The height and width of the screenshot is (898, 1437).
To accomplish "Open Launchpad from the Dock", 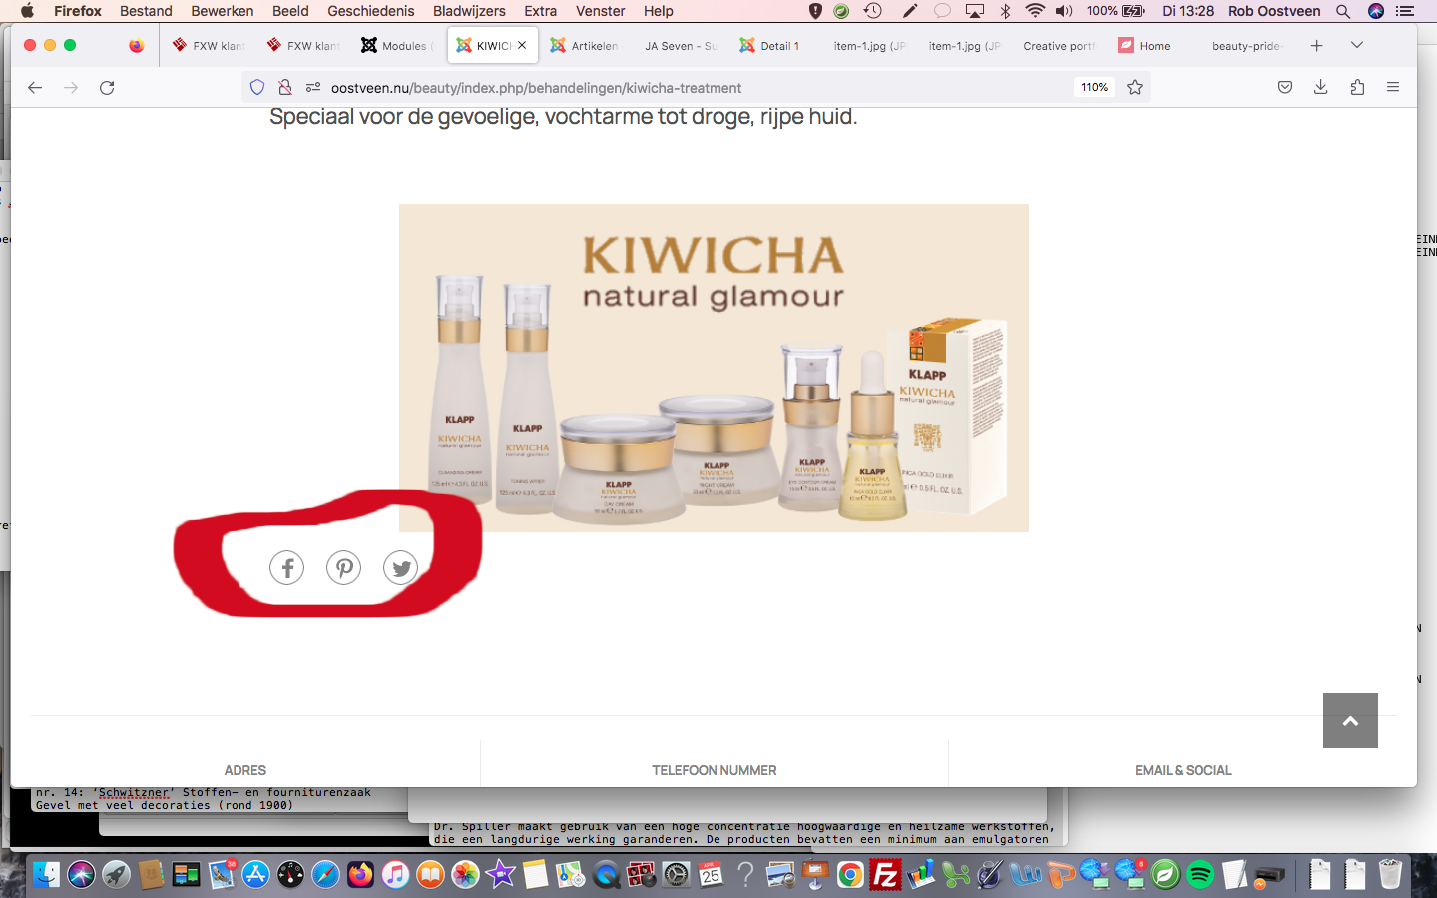I will pyautogui.click(x=116, y=875).
